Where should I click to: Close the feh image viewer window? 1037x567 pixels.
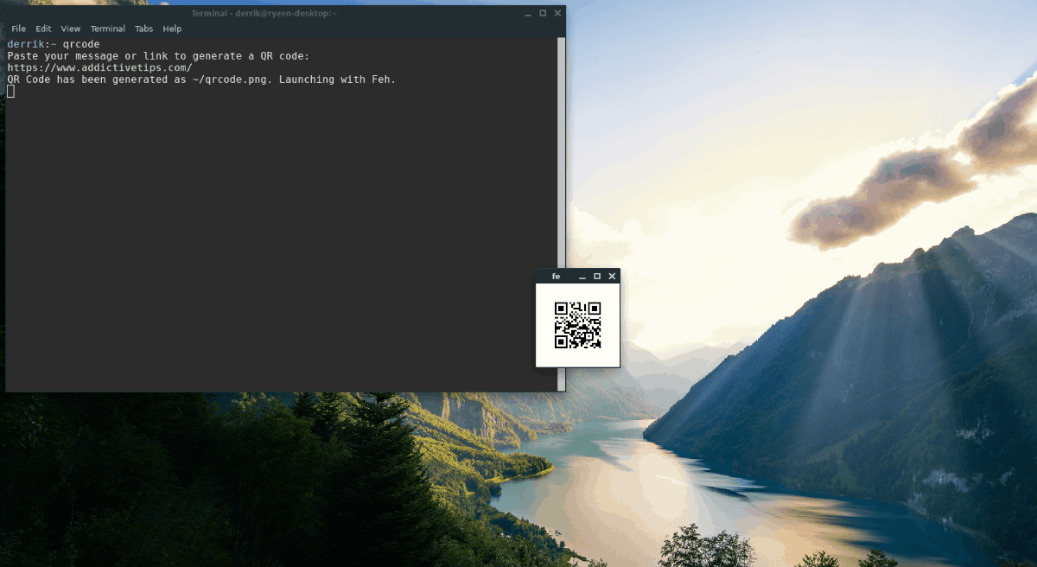(612, 277)
